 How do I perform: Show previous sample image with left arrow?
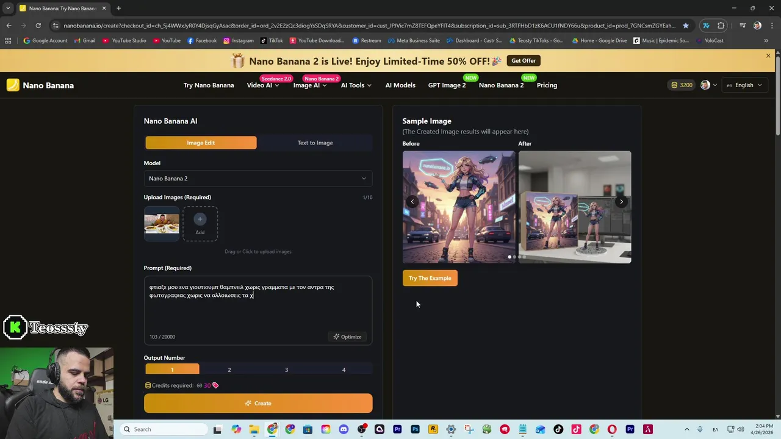(x=412, y=202)
